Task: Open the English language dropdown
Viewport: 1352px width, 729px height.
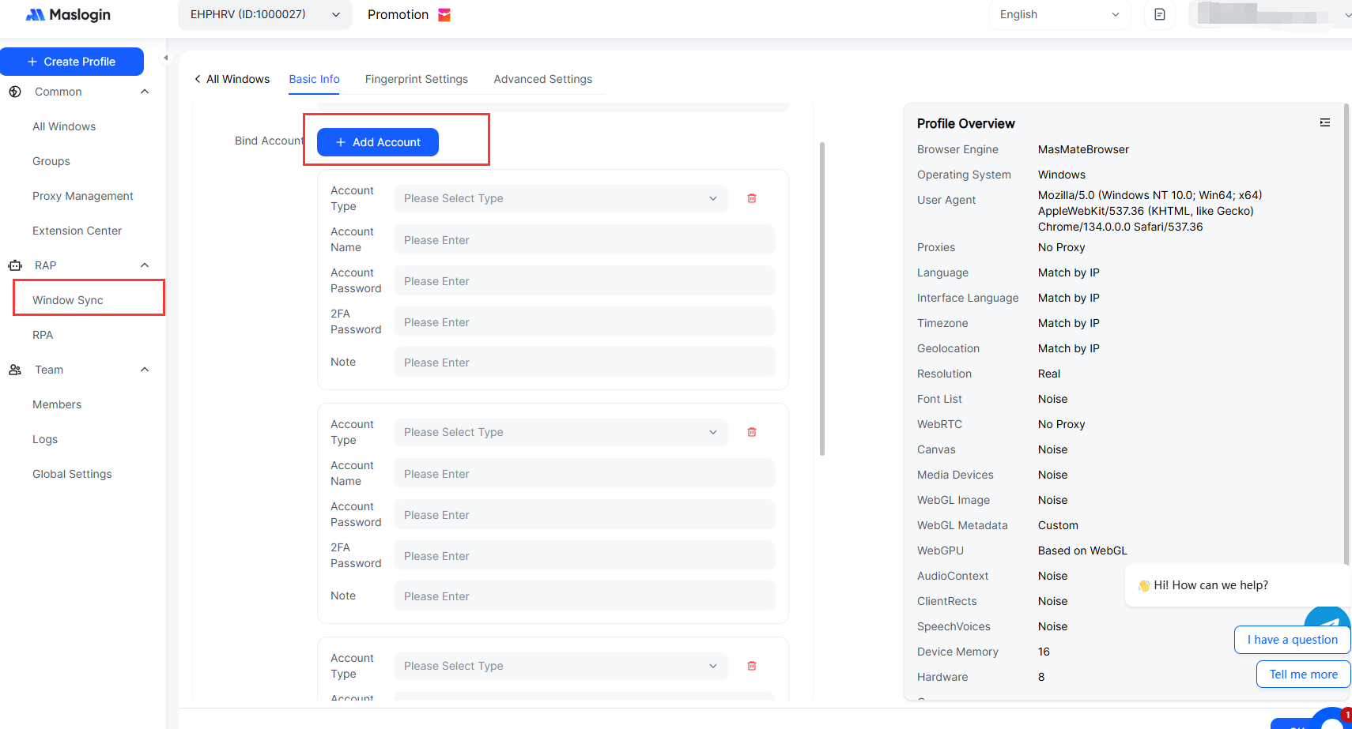Action: click(x=1059, y=14)
